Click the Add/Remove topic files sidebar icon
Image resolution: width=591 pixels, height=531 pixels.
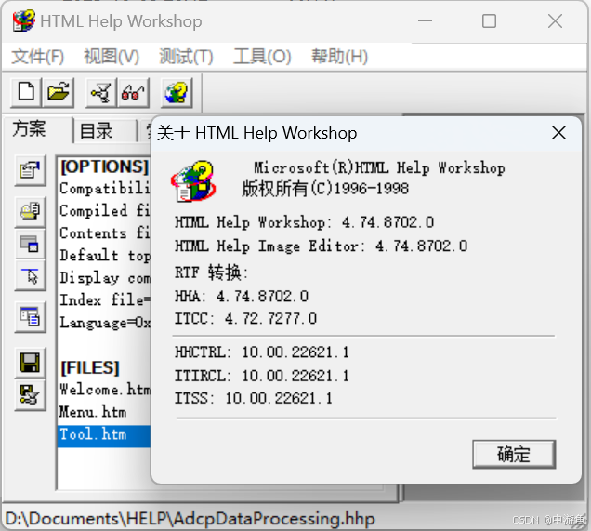(x=30, y=212)
